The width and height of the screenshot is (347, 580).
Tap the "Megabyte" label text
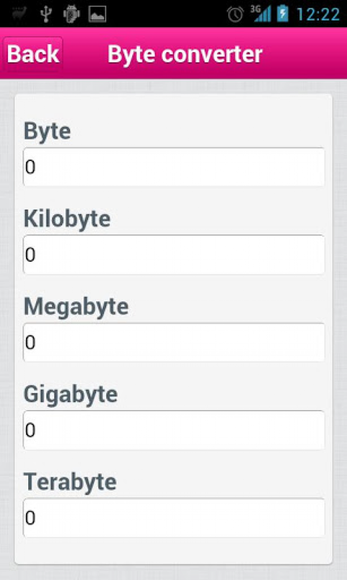pyautogui.click(x=76, y=306)
